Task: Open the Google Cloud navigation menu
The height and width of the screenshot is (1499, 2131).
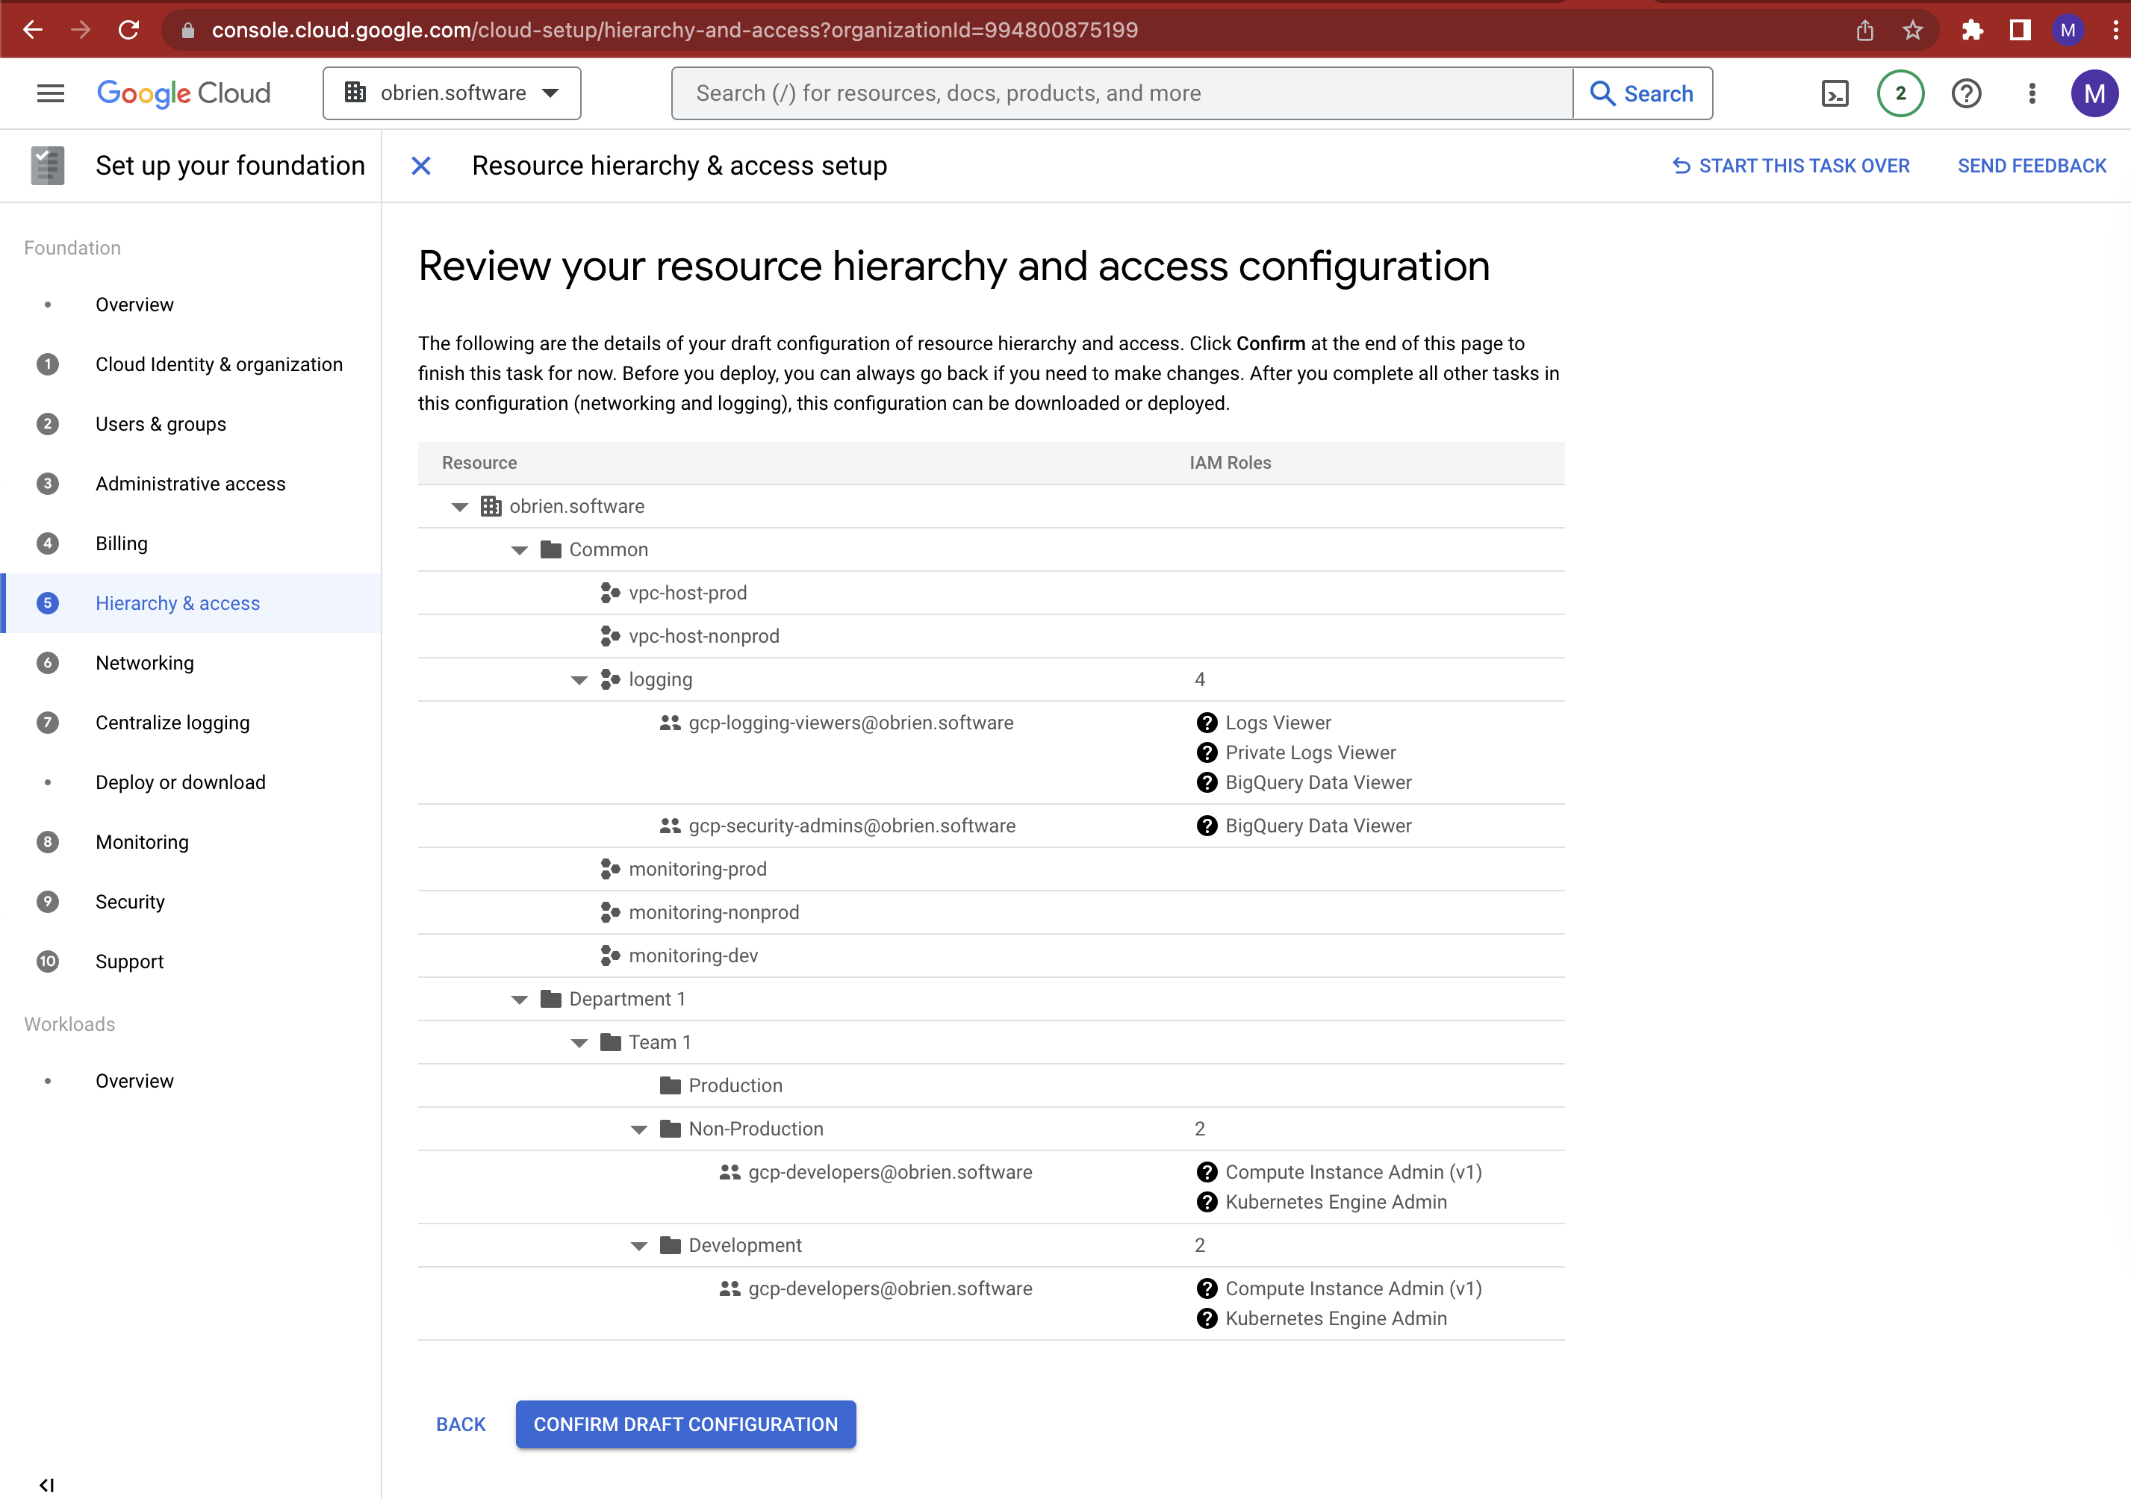Action: (x=50, y=93)
